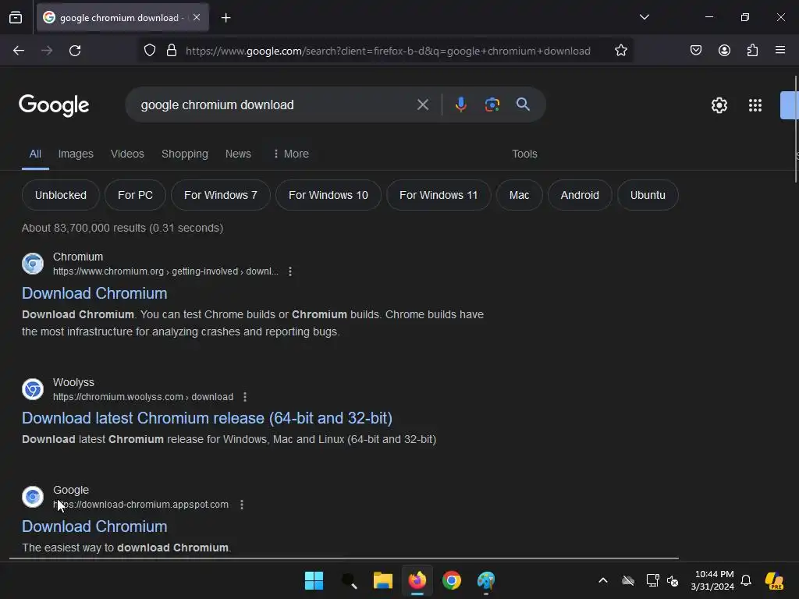799x599 pixels.
Task: Open File Explorer from taskbar
Action: pos(382,580)
